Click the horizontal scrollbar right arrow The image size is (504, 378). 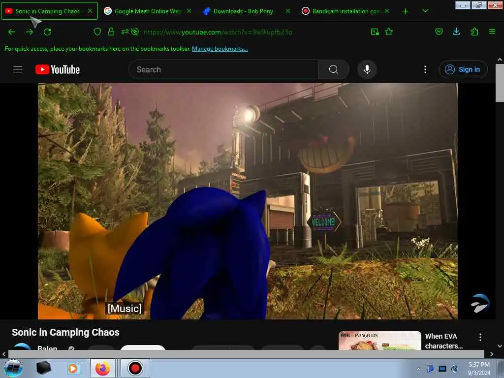[492, 354]
